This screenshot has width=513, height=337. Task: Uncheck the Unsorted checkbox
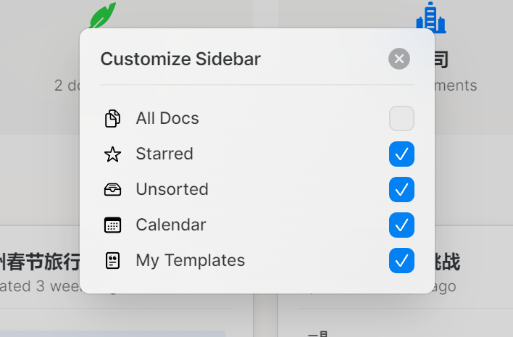pyautogui.click(x=401, y=189)
